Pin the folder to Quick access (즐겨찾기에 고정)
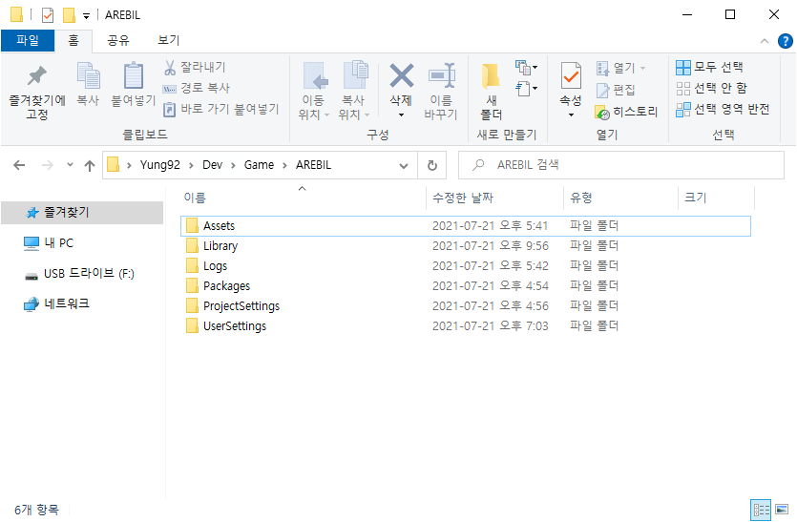797x522 pixels. pos(37,92)
